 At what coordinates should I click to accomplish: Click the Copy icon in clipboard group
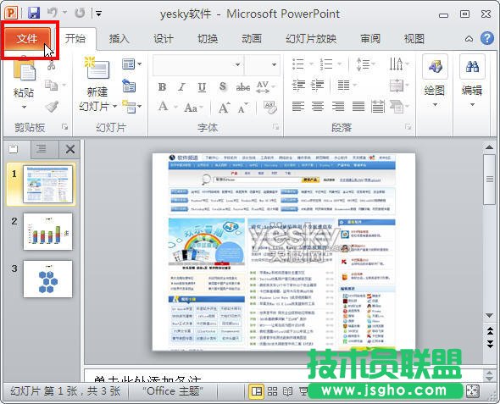(x=52, y=85)
